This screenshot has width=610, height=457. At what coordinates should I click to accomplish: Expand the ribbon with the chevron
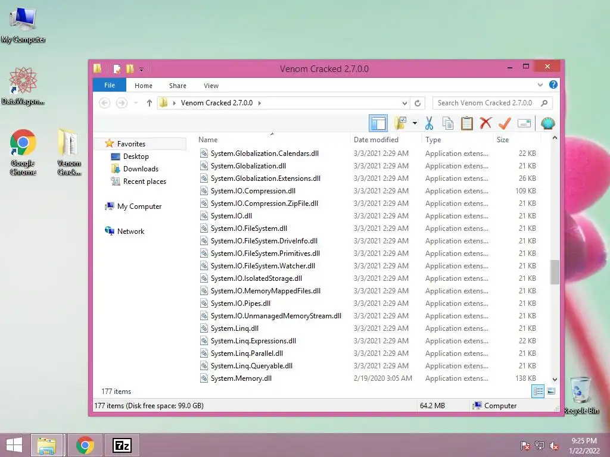540,84
